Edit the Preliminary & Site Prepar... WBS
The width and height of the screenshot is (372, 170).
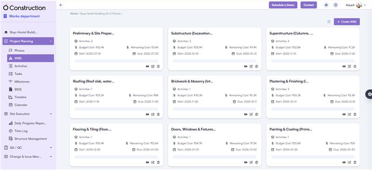[153, 66]
